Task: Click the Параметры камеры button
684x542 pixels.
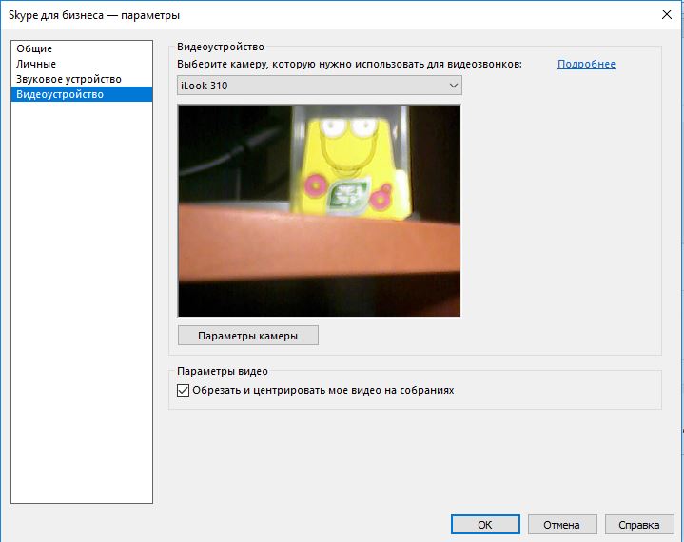Action: pos(247,336)
